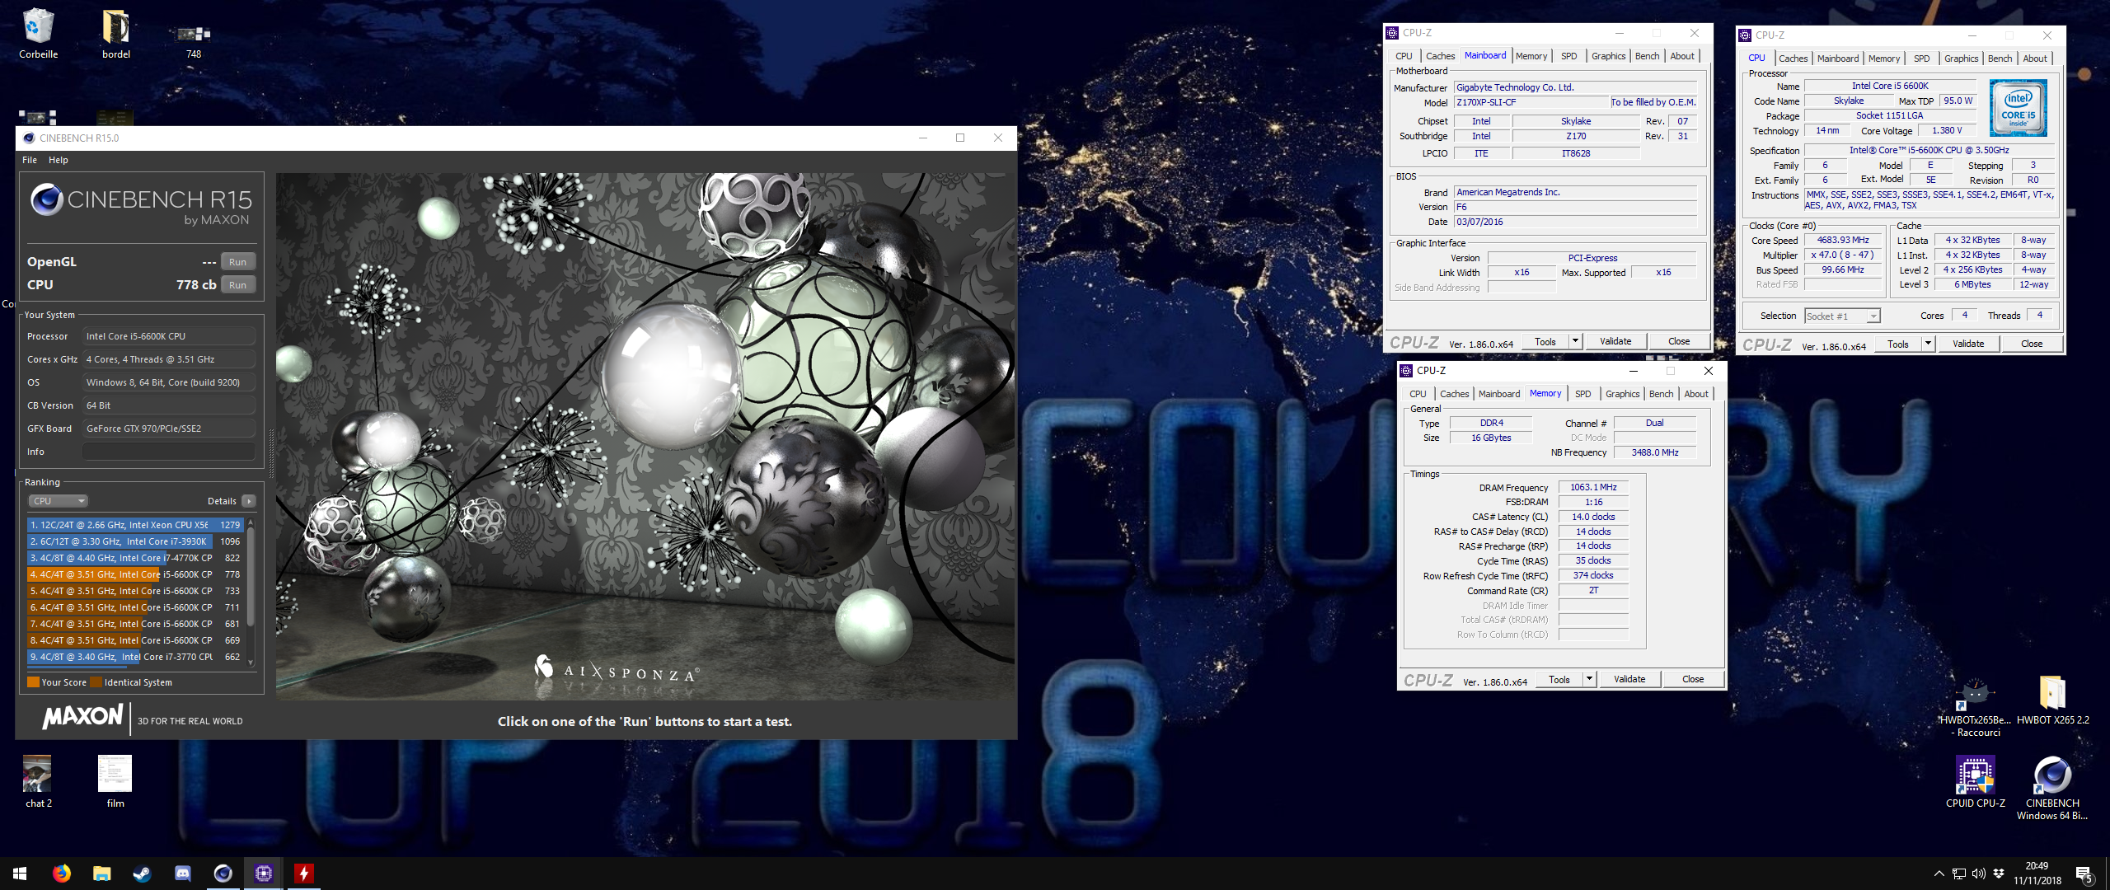
Task: Open the HWBOT X265 2.2 folder
Action: click(x=2051, y=699)
